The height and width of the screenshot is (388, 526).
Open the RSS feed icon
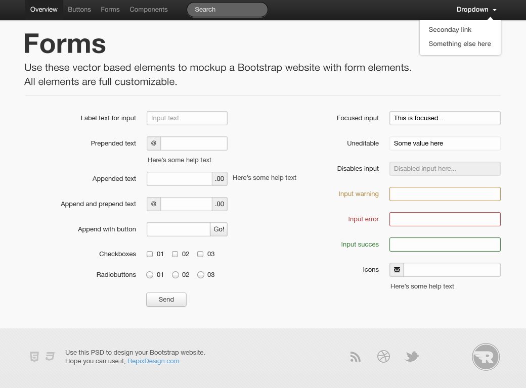click(x=355, y=357)
